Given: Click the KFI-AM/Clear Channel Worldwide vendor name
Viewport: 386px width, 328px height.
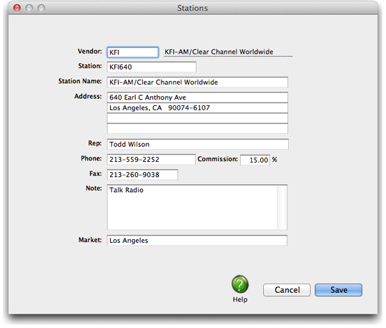Looking at the screenshot, I should 219,52.
